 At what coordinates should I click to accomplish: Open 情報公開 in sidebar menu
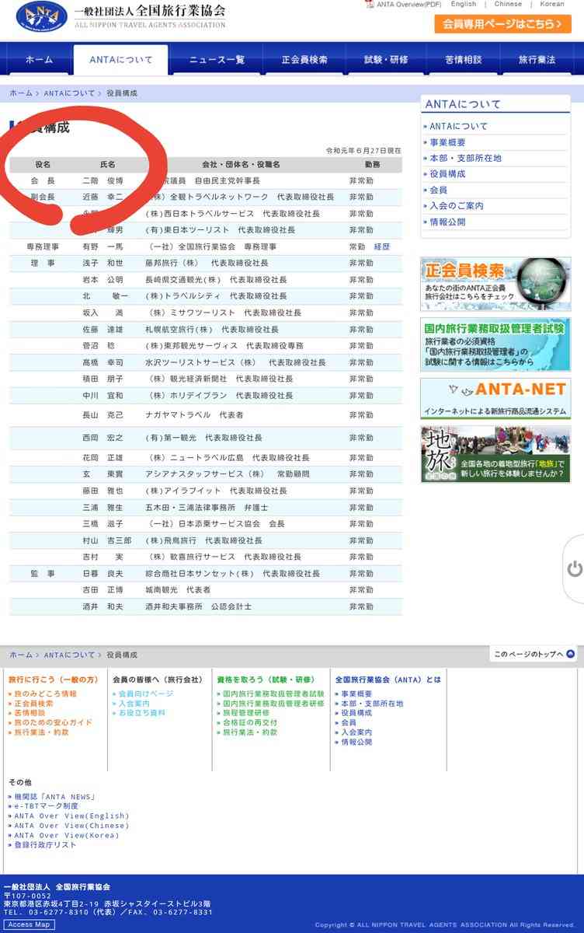[447, 222]
